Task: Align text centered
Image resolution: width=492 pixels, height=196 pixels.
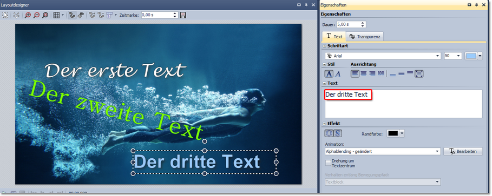Action: (364, 73)
